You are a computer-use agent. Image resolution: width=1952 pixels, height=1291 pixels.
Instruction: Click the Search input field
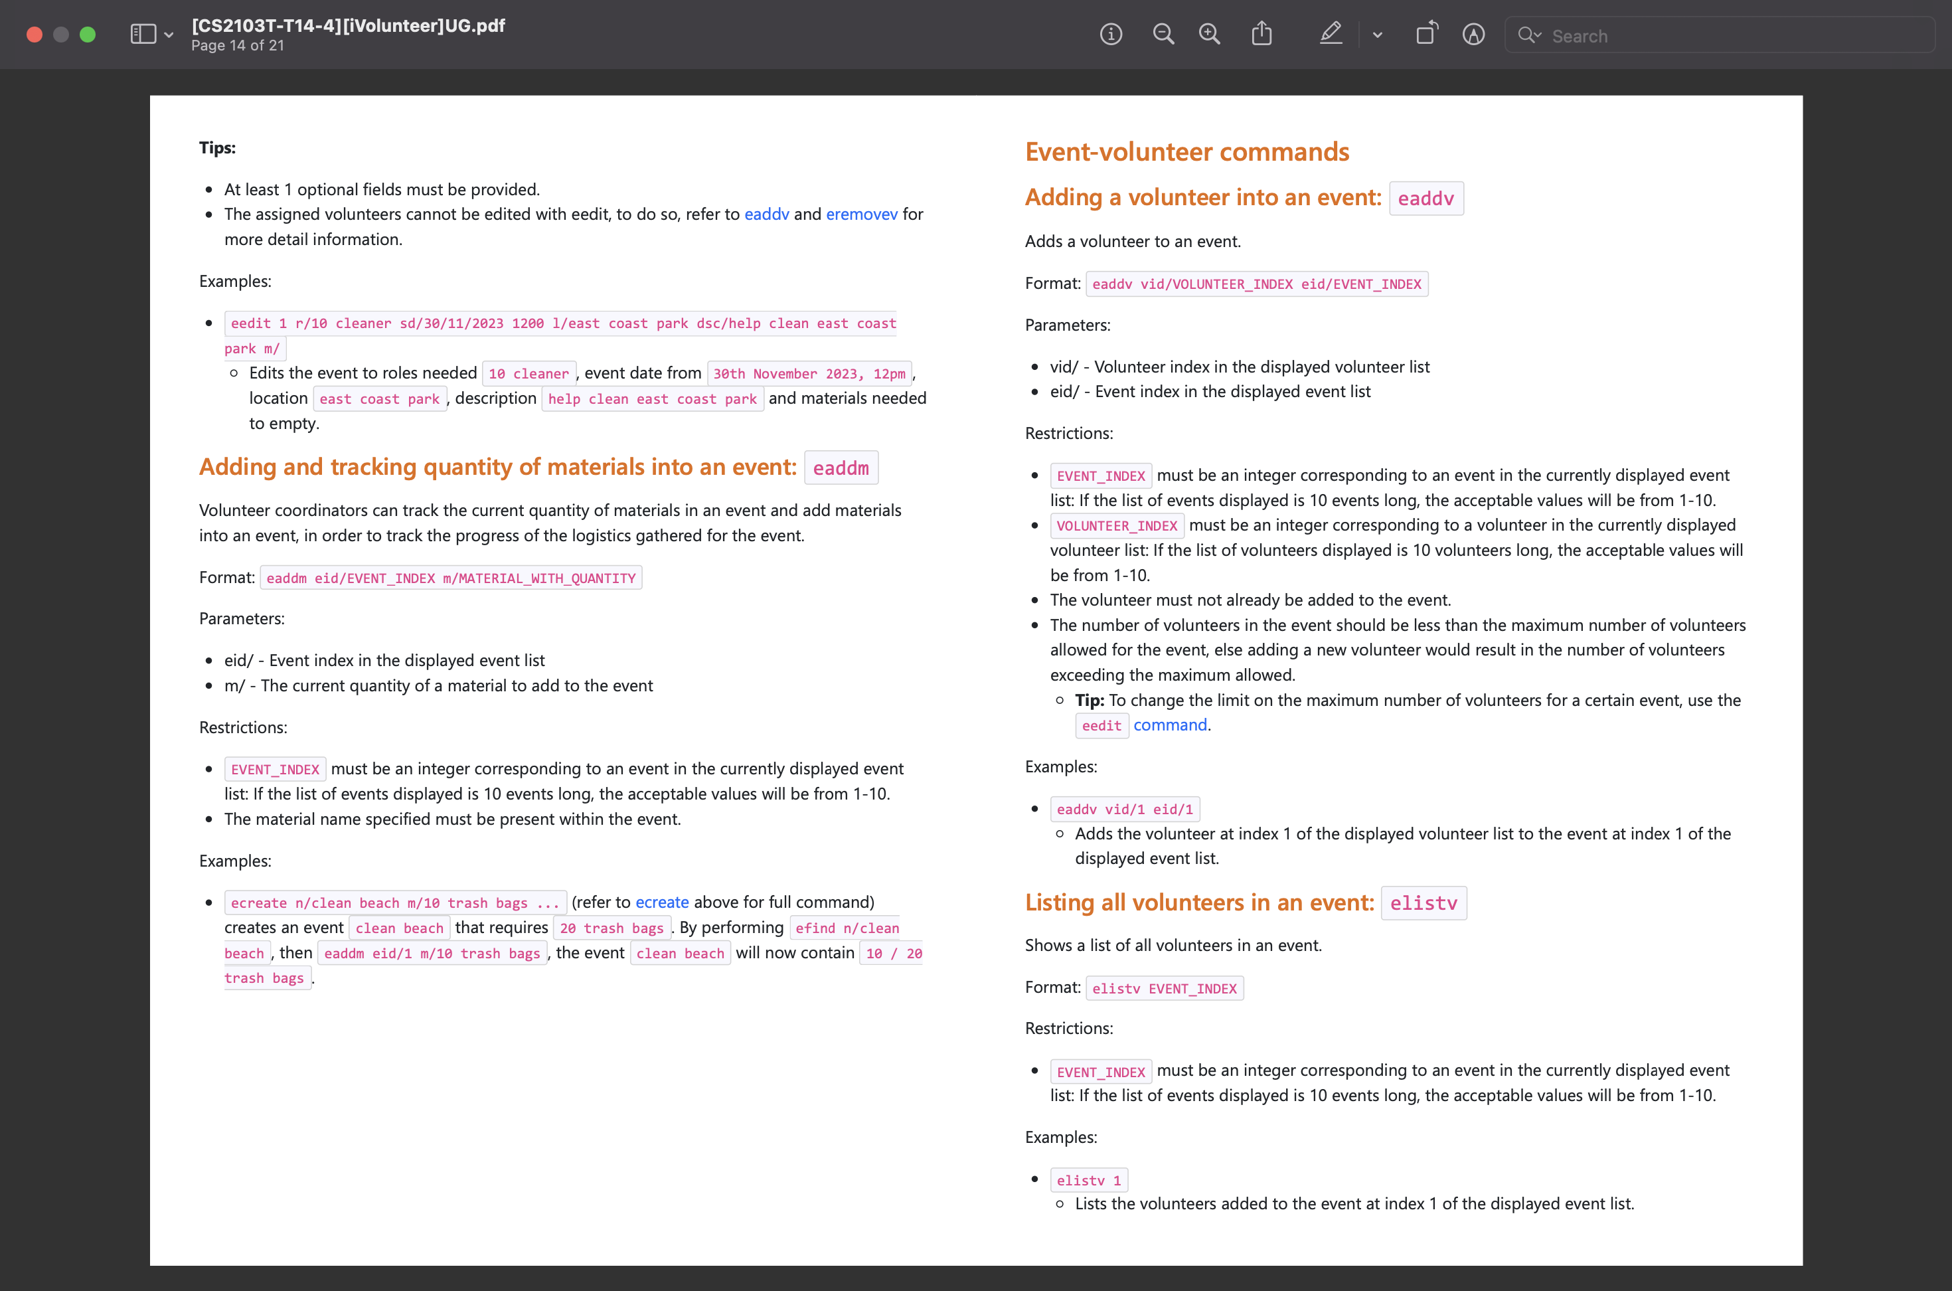pyautogui.click(x=1720, y=35)
